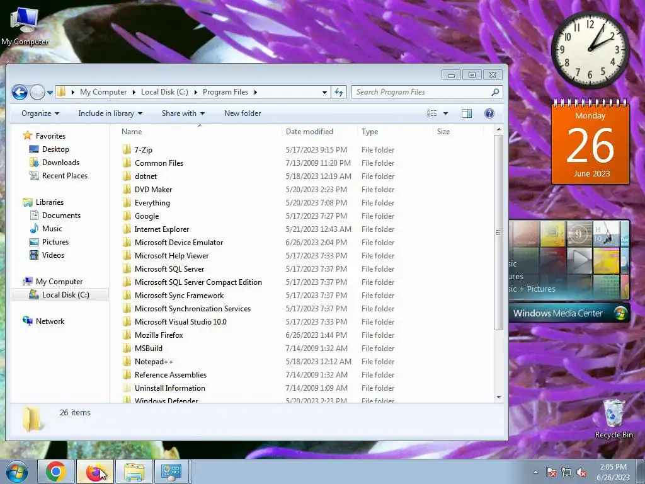Click the New folder button
The image size is (645, 484).
(243, 113)
